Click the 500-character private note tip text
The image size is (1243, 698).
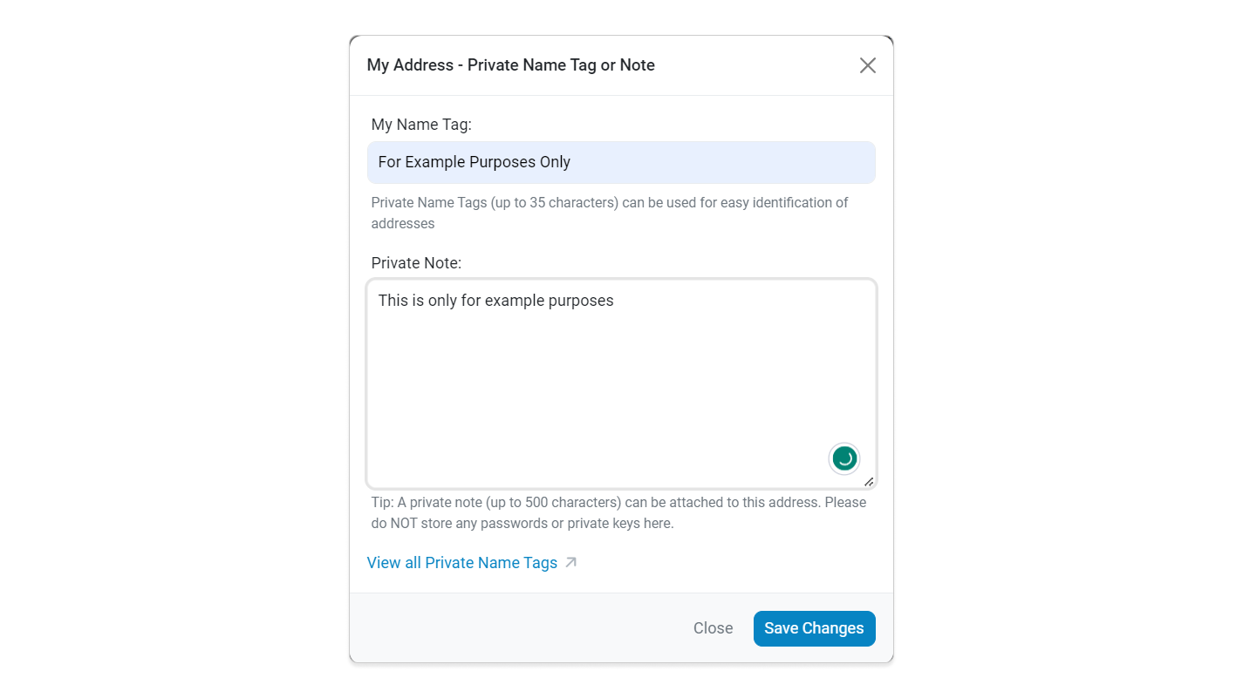pos(618,503)
